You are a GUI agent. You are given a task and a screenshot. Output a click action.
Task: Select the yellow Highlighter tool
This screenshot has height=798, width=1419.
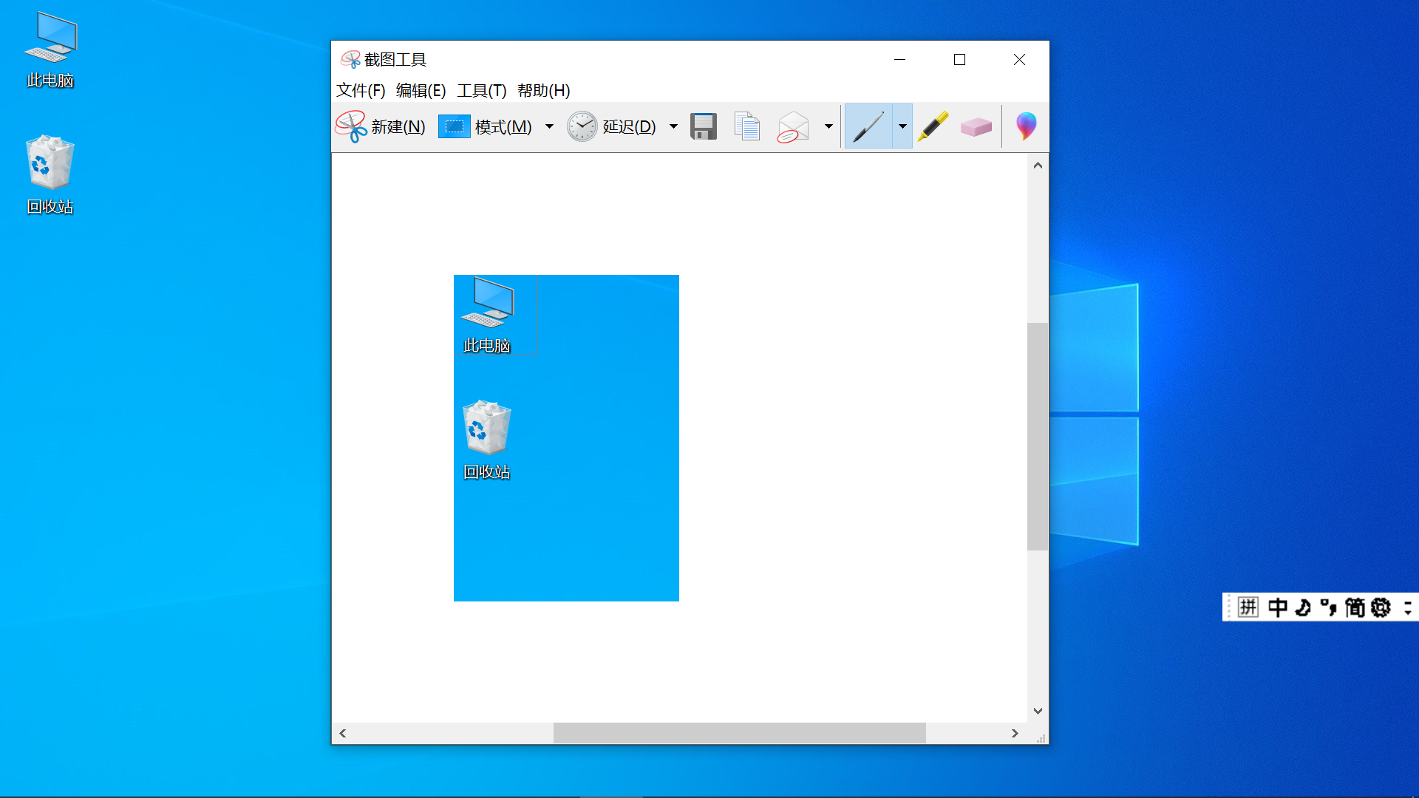point(933,126)
